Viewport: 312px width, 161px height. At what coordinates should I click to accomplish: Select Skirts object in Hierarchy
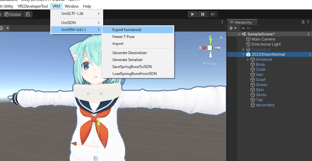(x=261, y=95)
